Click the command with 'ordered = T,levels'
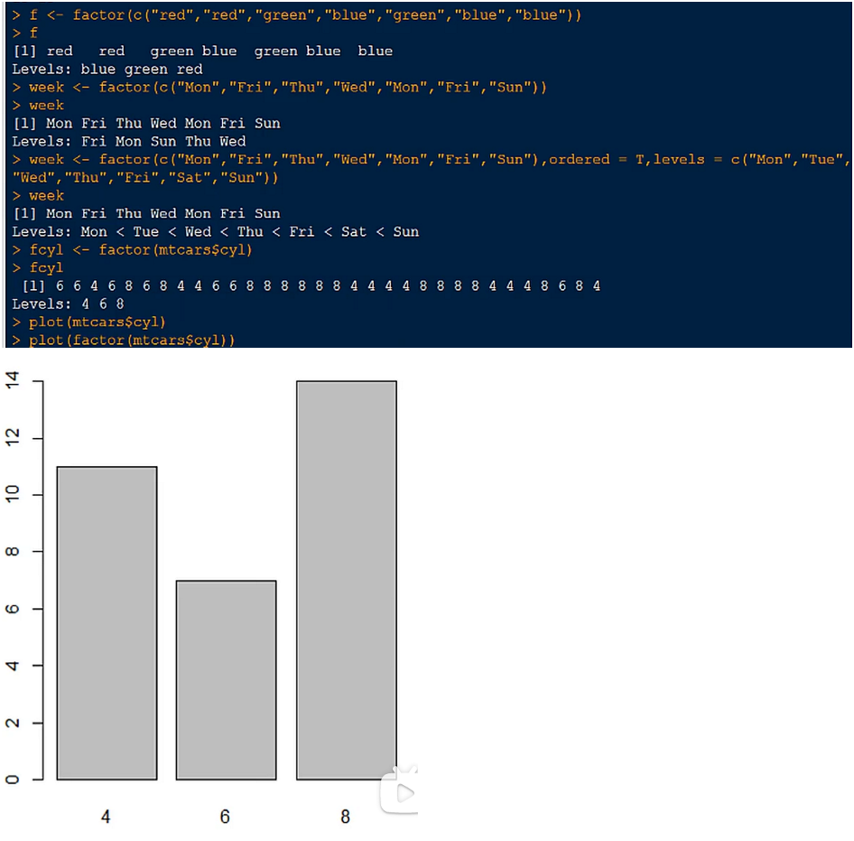Screen dimensions: 854x841 coord(431,160)
